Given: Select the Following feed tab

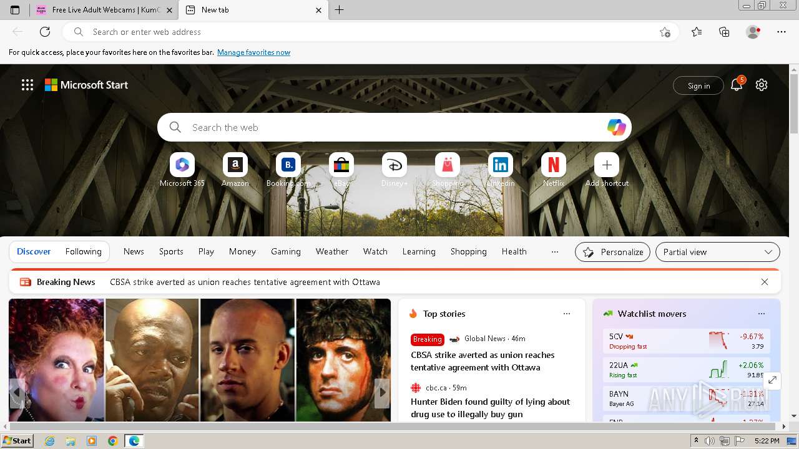Looking at the screenshot, I should [x=84, y=252].
